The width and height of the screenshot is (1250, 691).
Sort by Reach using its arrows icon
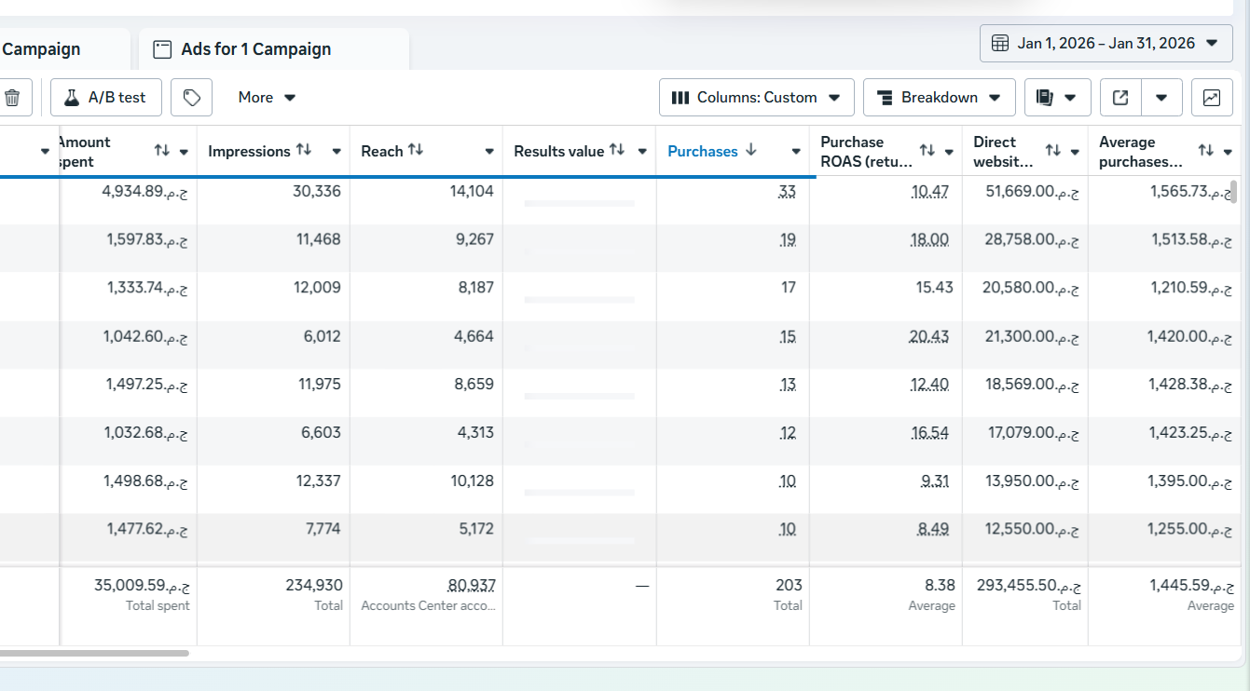tap(416, 151)
